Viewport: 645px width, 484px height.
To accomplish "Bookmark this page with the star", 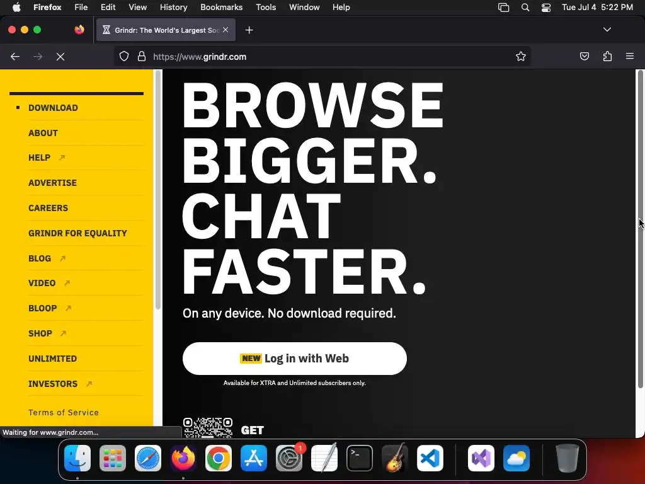I will point(521,56).
